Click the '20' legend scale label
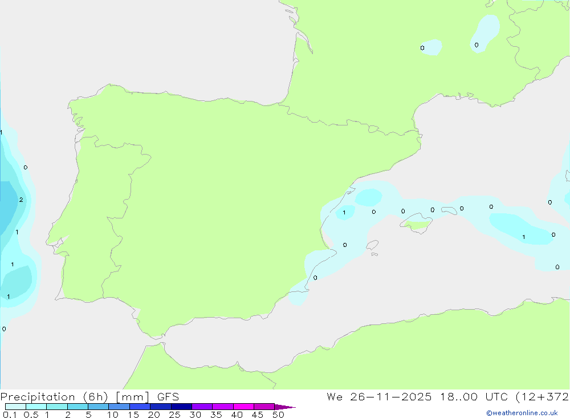This screenshot has height=418, width=570. (x=154, y=415)
